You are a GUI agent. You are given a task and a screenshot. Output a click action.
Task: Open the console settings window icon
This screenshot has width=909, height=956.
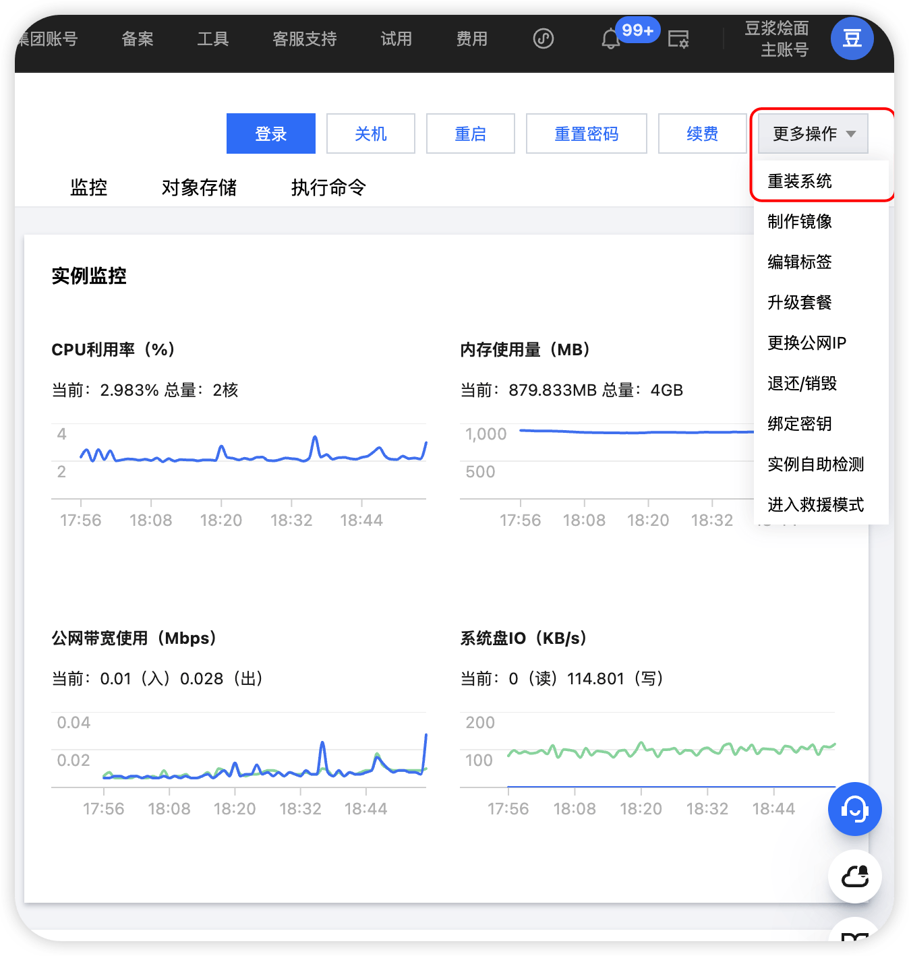(x=678, y=39)
